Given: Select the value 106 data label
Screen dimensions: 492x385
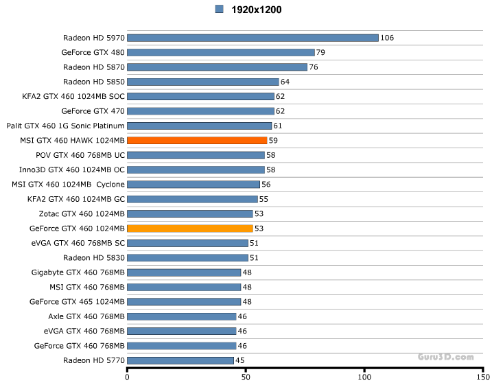Looking at the screenshot, I should point(387,38).
